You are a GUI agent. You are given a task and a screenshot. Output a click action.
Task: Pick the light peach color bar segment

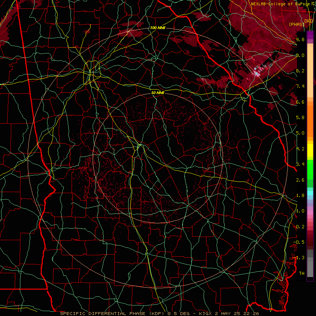(x=310, y=72)
